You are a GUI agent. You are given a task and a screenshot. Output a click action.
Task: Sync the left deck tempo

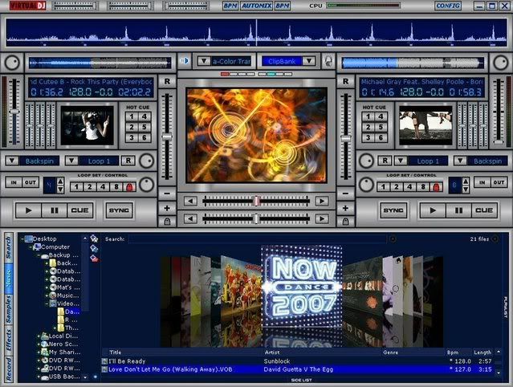pyautogui.click(x=119, y=210)
